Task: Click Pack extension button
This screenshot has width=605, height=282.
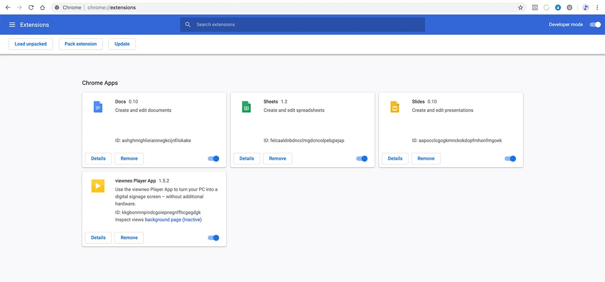Action: [x=81, y=44]
